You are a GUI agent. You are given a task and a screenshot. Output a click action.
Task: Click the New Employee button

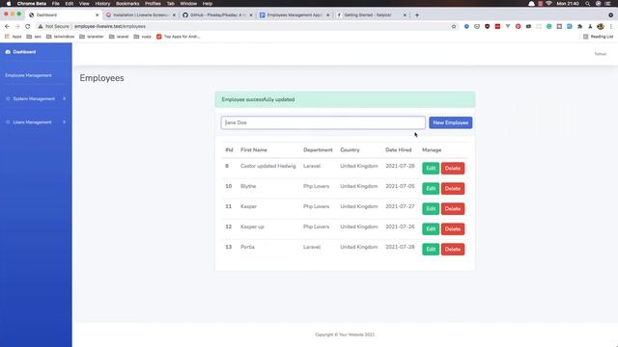point(451,122)
